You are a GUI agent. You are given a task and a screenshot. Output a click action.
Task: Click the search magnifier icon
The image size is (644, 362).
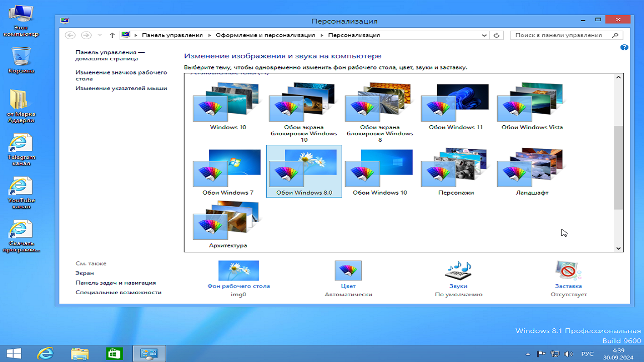(615, 35)
